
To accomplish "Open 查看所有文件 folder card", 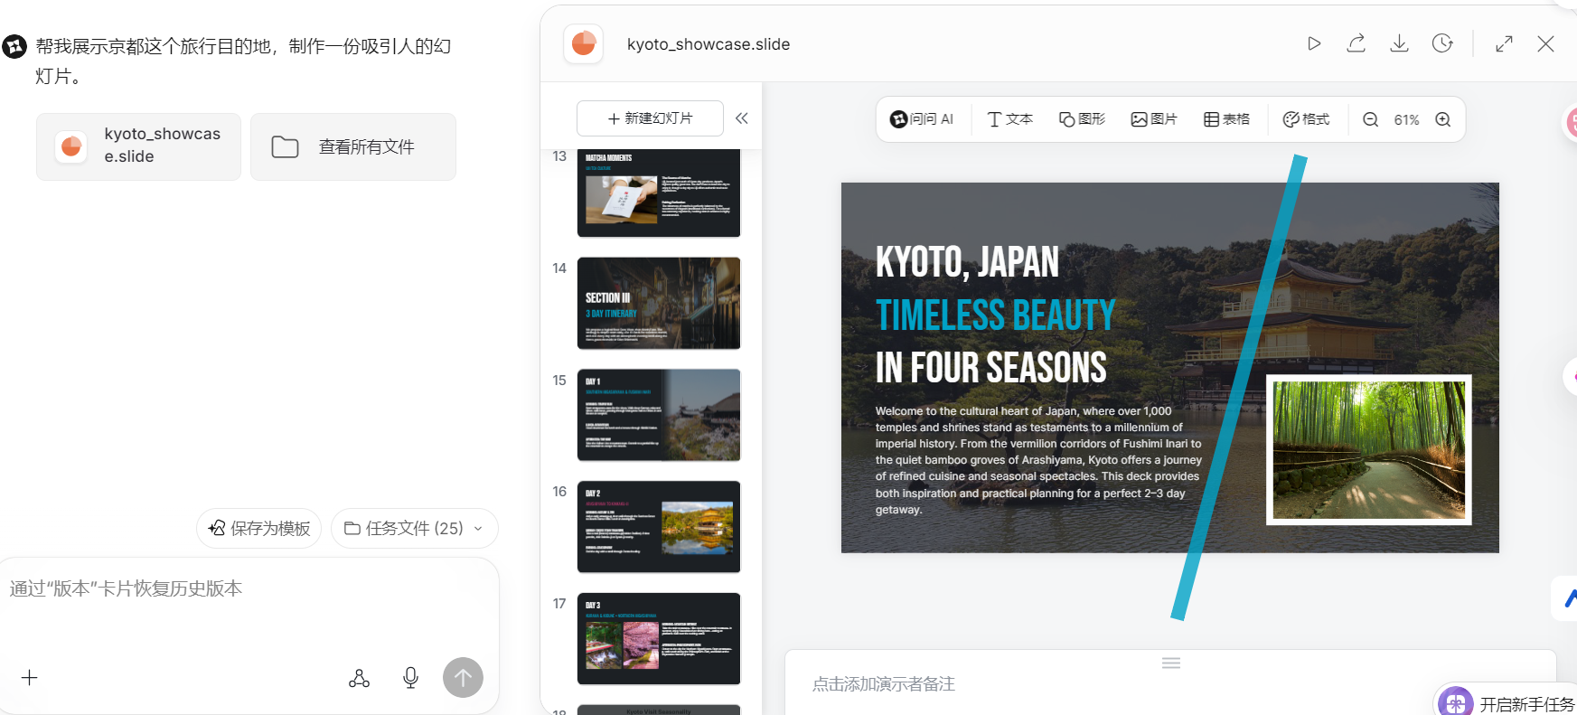I will point(352,146).
